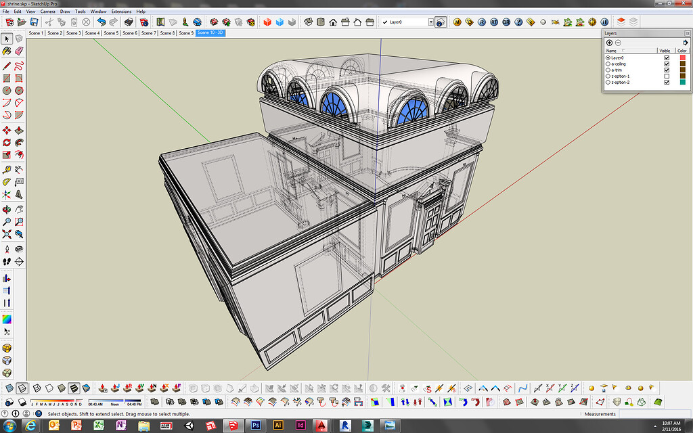The height and width of the screenshot is (433, 693).
Task: Add a new layer with the plus icon
Action: pos(609,43)
